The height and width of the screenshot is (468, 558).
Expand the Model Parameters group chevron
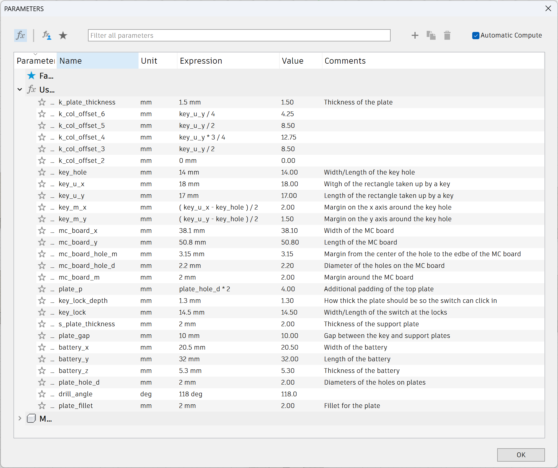(x=20, y=418)
